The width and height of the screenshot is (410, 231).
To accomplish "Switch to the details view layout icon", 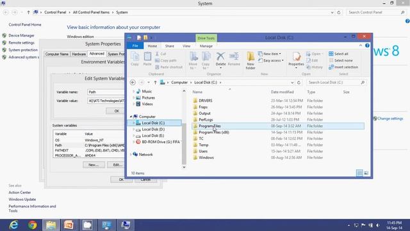I will 359,173.
